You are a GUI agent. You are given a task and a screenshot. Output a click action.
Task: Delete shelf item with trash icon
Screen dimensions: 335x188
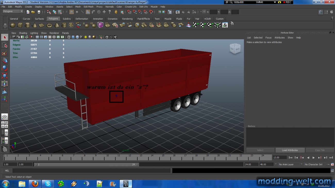(332, 18)
